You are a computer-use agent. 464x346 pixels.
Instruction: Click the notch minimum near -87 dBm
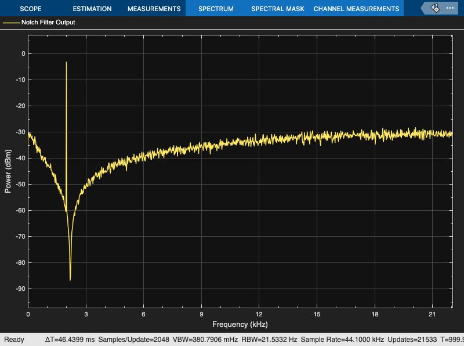[x=70, y=280]
